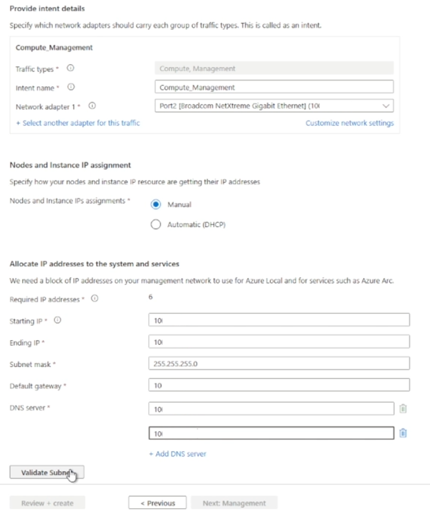Click Select another adapter for this traffic

pyautogui.click(x=78, y=123)
